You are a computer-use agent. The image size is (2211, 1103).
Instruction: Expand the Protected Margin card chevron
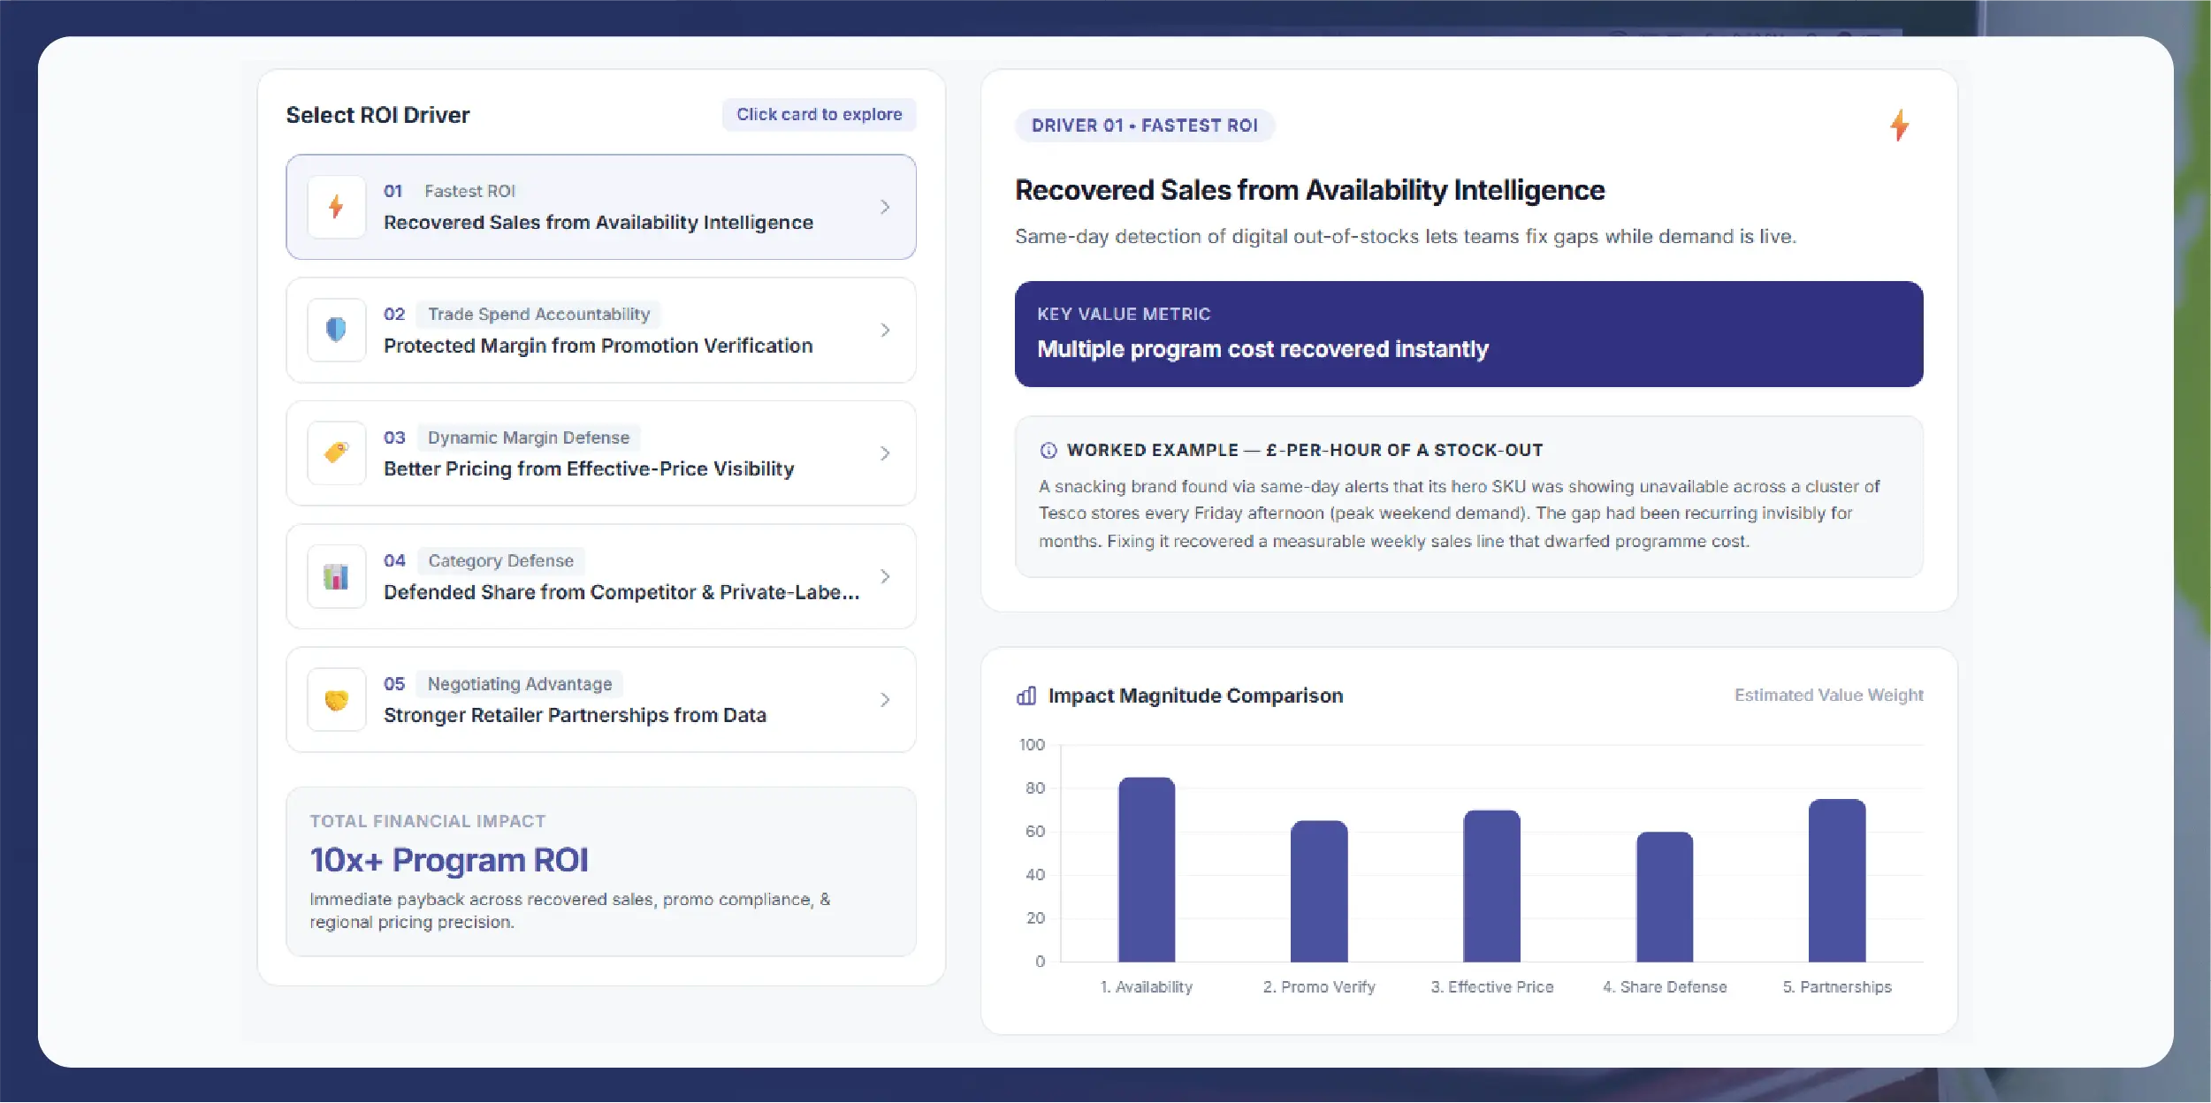[x=885, y=330]
